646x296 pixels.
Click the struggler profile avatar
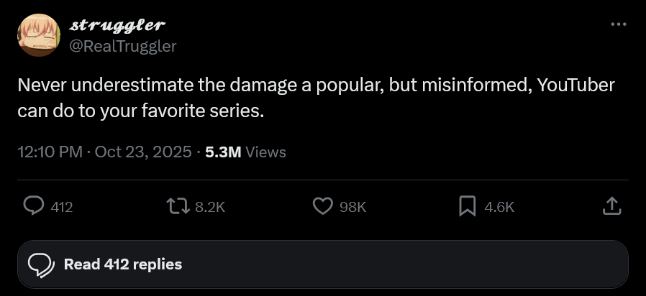(x=37, y=35)
